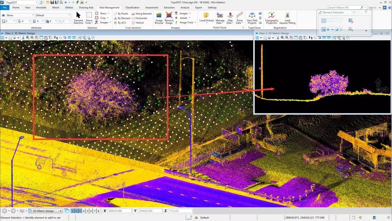Activate the Element Selection arrow tool
Image resolution: width=392 pixels, height=221 pixels.
tap(78, 18)
